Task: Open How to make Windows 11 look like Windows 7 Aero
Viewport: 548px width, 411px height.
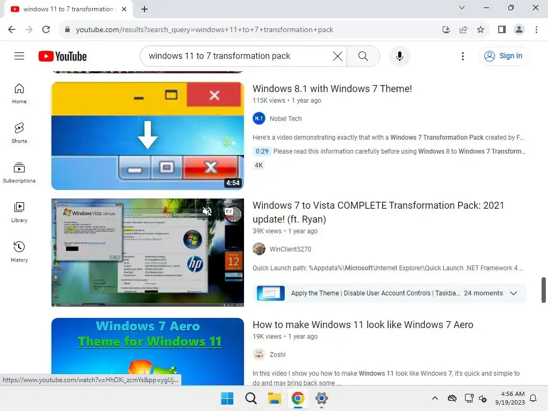Action: coord(363,325)
